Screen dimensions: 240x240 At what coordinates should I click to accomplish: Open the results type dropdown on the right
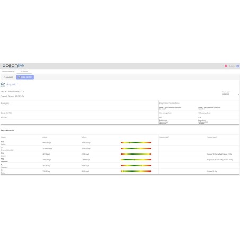(x=230, y=94)
